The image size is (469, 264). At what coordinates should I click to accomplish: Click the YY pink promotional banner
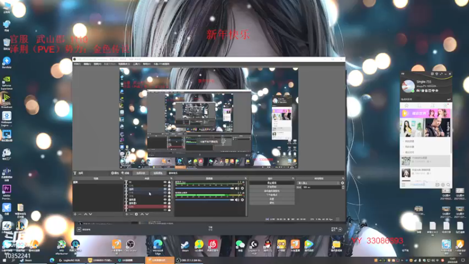425,113
